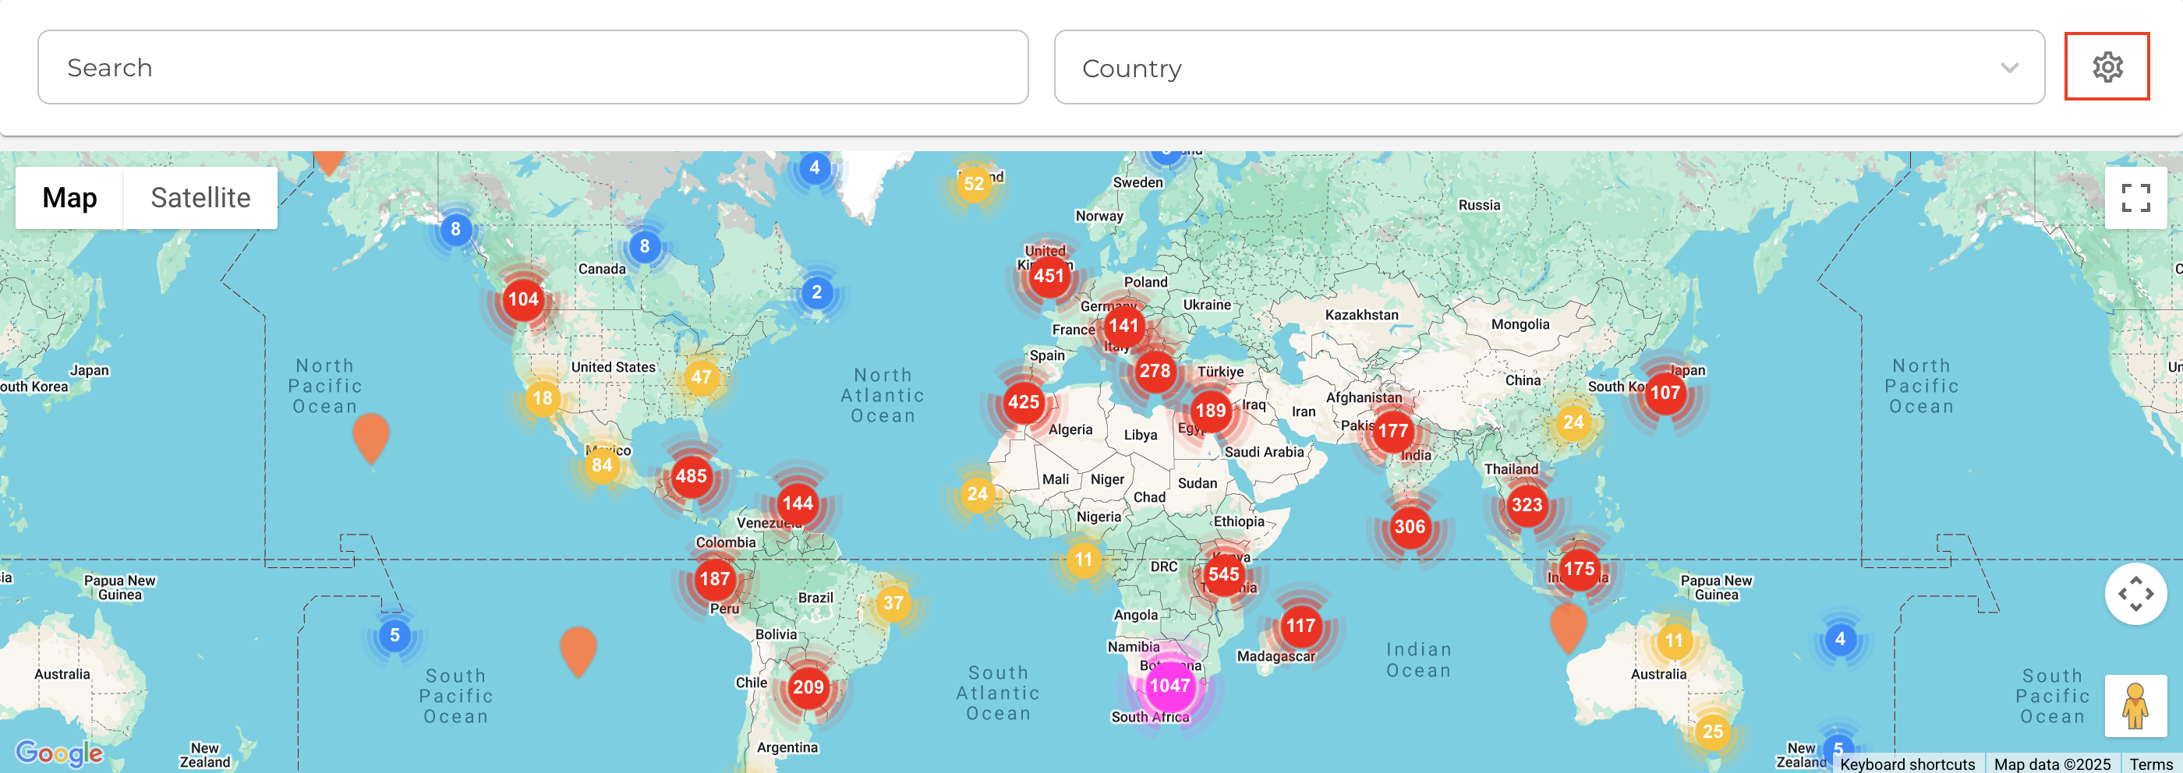Expand Country list using chevron arrow
Image resolution: width=2183 pixels, height=773 pixels.
click(2009, 68)
